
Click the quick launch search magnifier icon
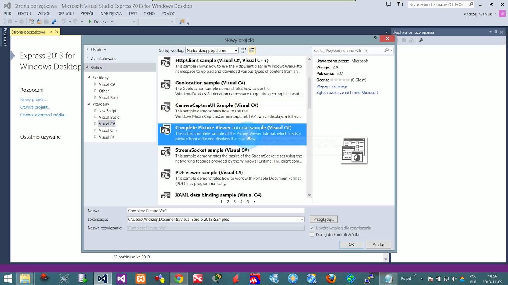point(471,4)
